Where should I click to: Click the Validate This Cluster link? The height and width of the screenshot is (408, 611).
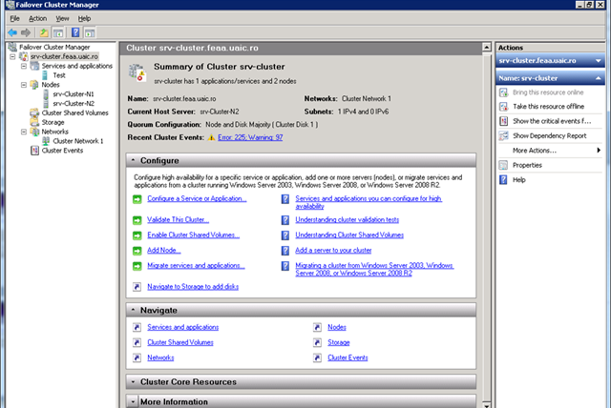pyautogui.click(x=178, y=219)
